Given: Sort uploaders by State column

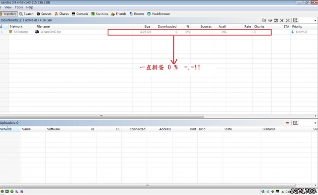Looking at the screenshot, I should pyautogui.click(x=242, y=129).
